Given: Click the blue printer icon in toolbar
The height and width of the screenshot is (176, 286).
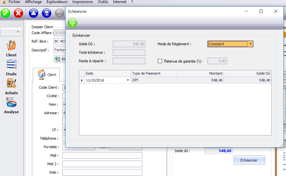Looking at the screenshot, I should [x=34, y=13].
